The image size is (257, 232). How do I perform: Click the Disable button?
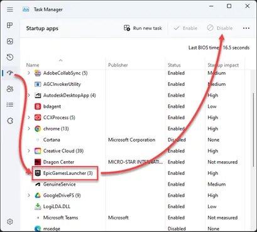220,28
